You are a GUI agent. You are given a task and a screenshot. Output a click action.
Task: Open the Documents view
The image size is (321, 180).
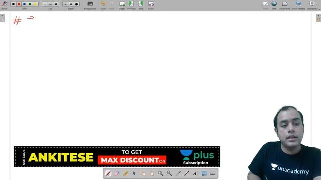(284, 5)
